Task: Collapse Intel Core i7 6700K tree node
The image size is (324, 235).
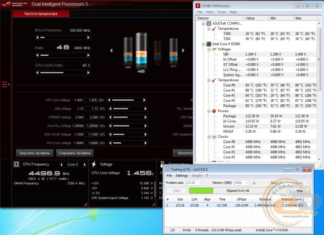Action: [x=204, y=44]
